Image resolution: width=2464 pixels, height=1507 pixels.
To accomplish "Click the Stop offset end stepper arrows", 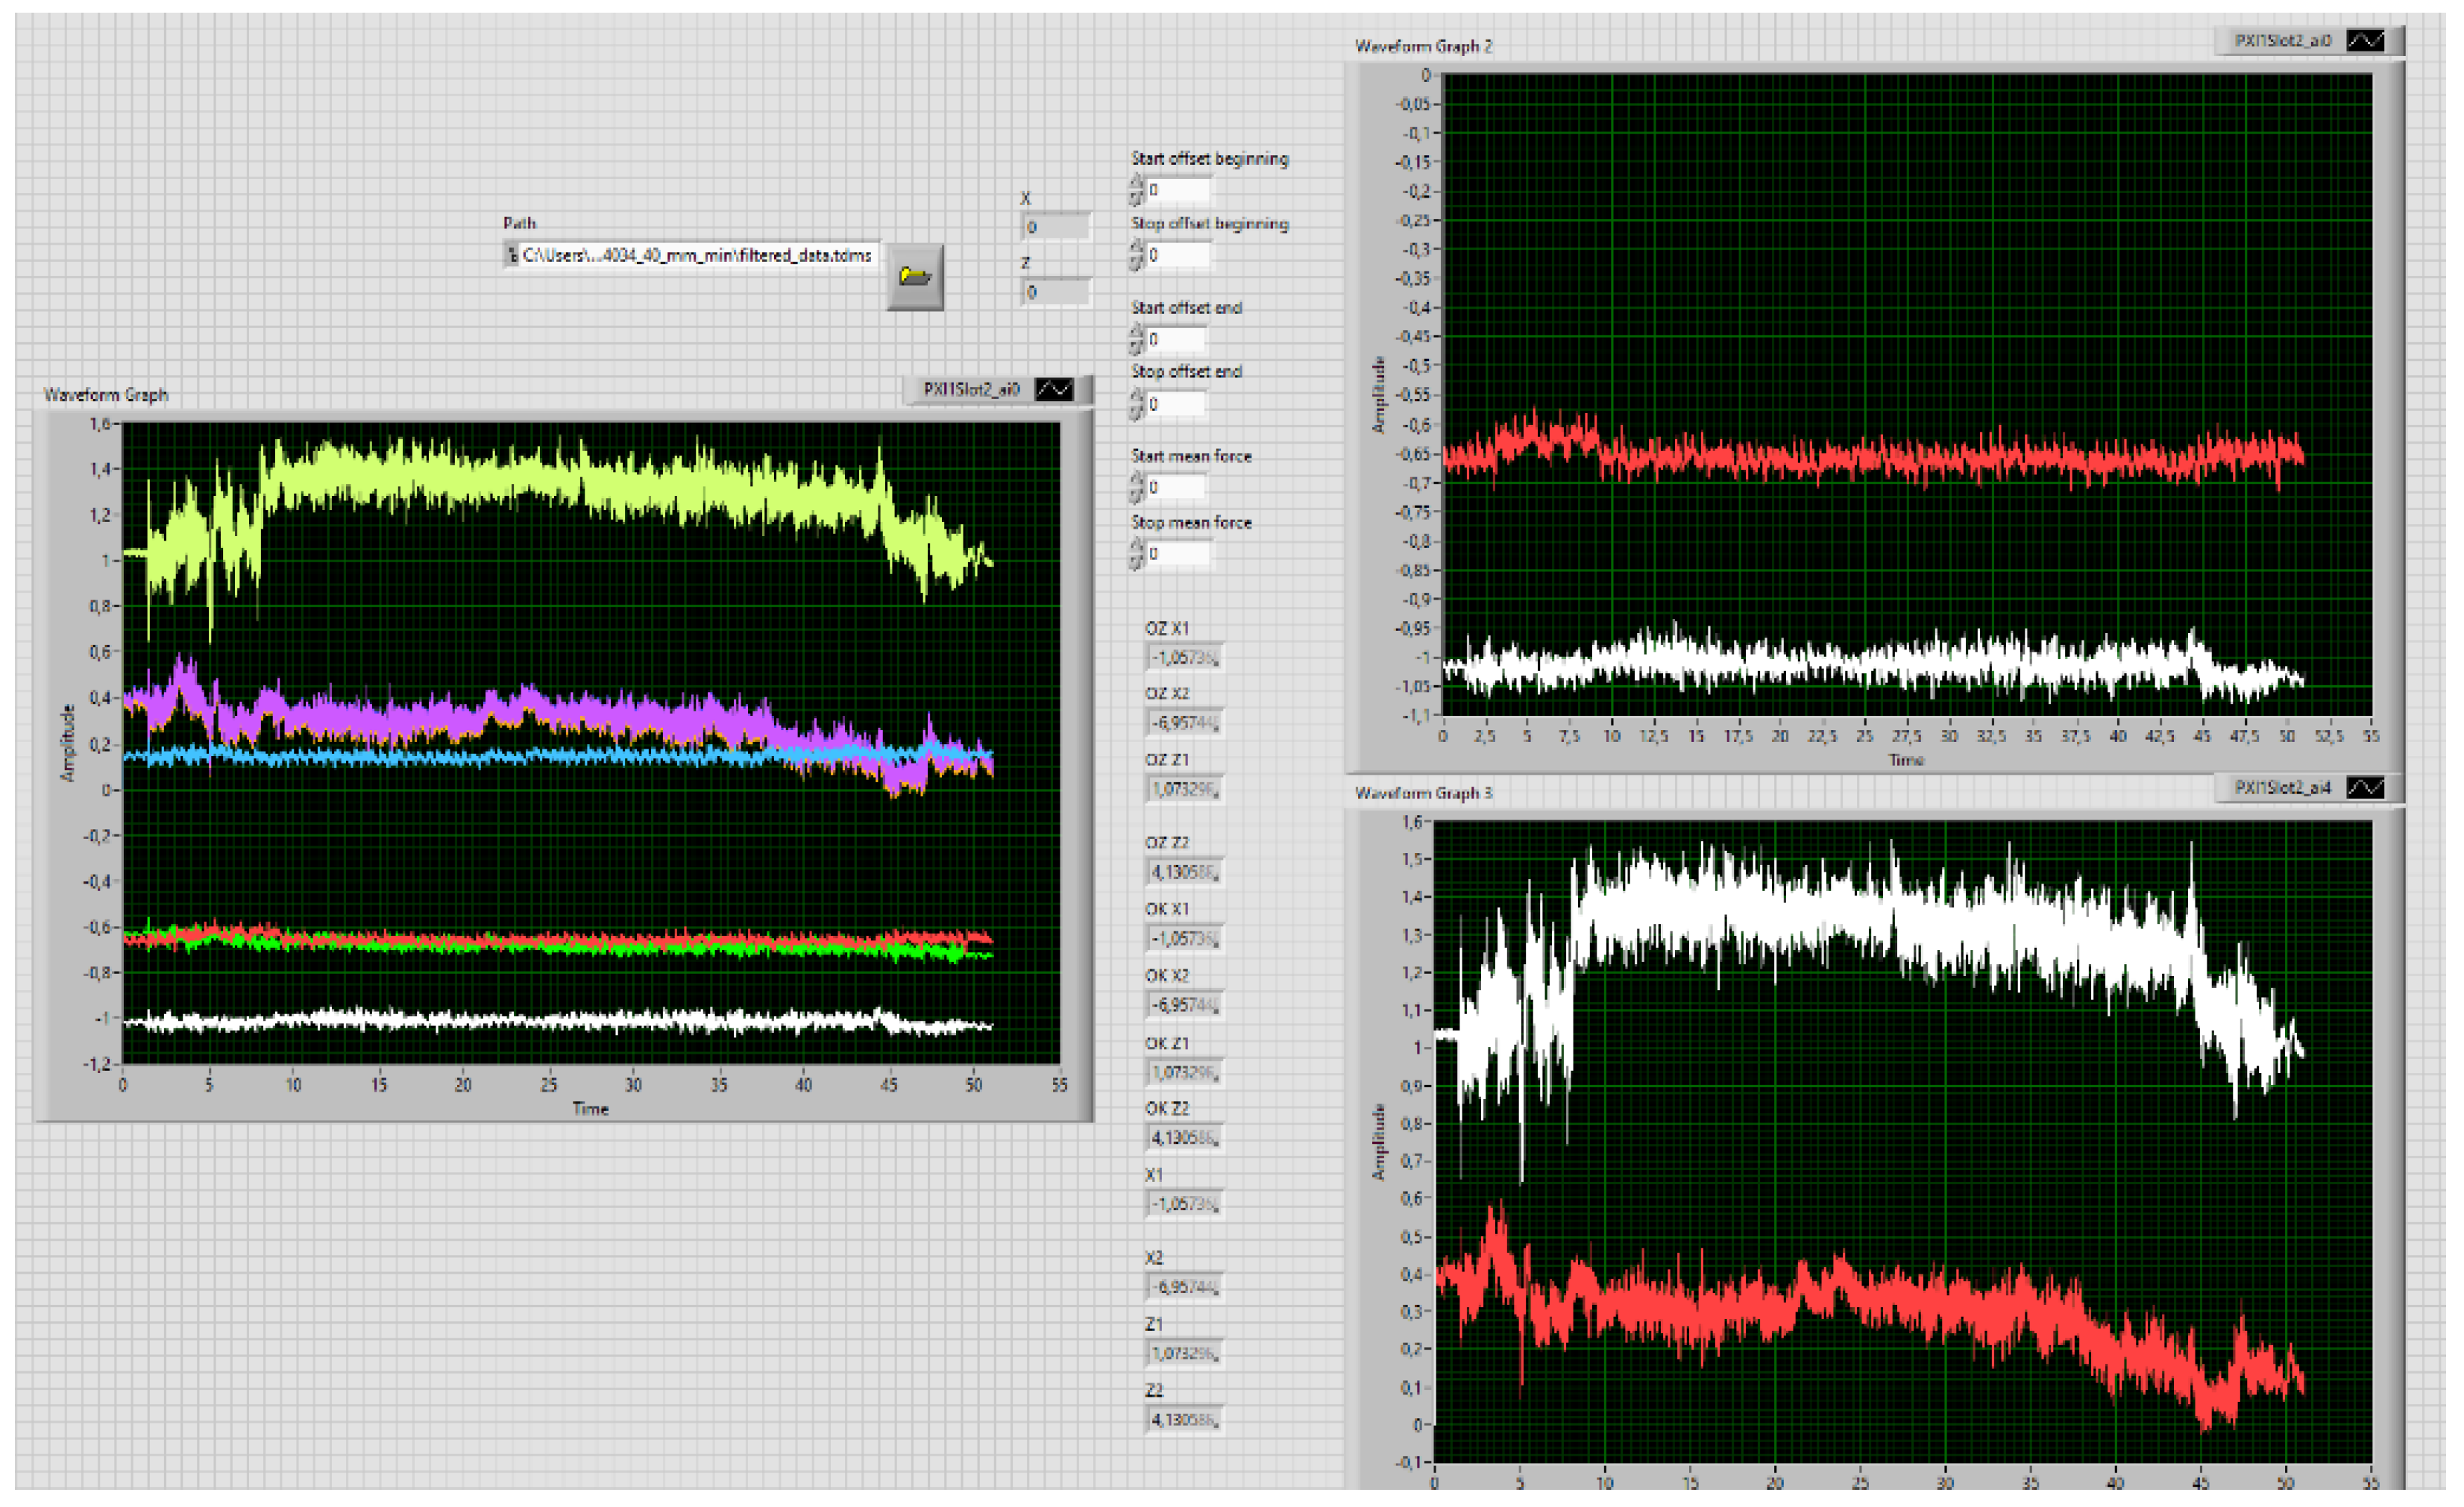I will point(1136,404).
